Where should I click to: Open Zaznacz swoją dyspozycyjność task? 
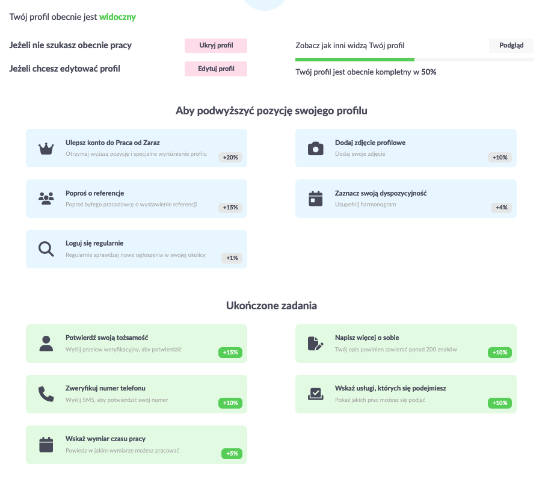[406, 199]
